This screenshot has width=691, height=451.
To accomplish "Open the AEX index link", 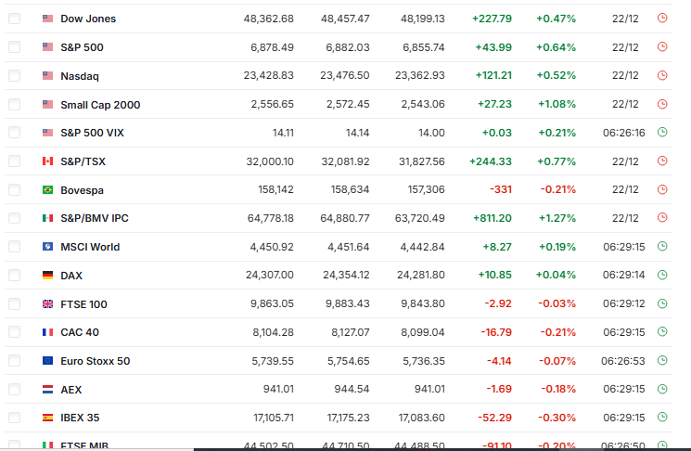I will pyautogui.click(x=70, y=390).
